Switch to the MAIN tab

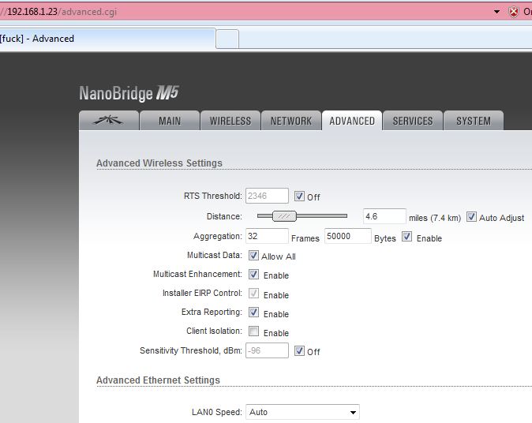tap(170, 121)
